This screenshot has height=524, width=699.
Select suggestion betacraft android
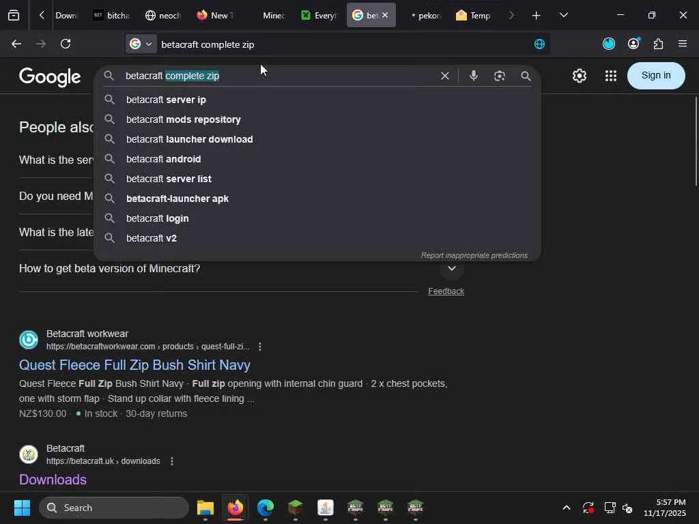pyautogui.click(x=317, y=159)
